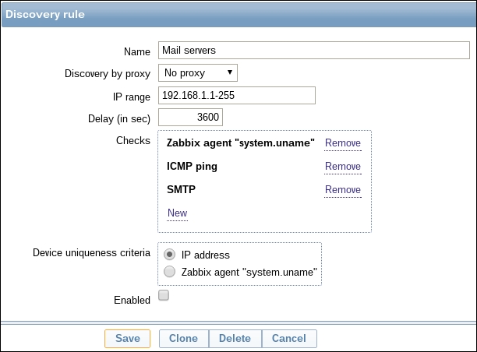The image size is (477, 352).
Task: Click the IP range input field
Action: tap(236, 95)
